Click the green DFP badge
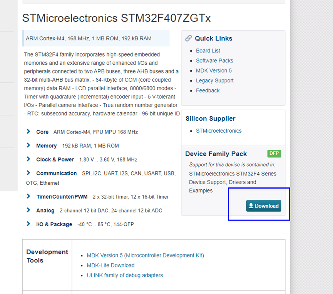Image resolution: width=333 pixels, height=294 pixels. pos(274,154)
